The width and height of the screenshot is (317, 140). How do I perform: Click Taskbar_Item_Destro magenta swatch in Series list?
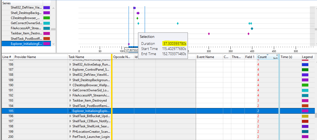46,33
